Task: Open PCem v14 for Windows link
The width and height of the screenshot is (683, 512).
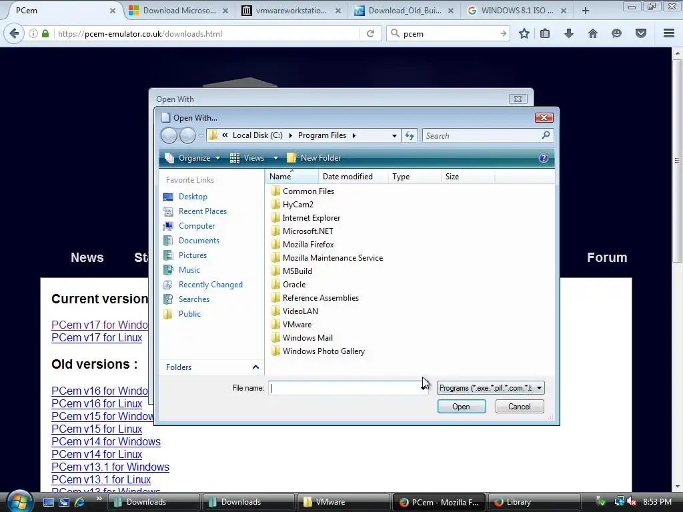Action: pos(106,441)
